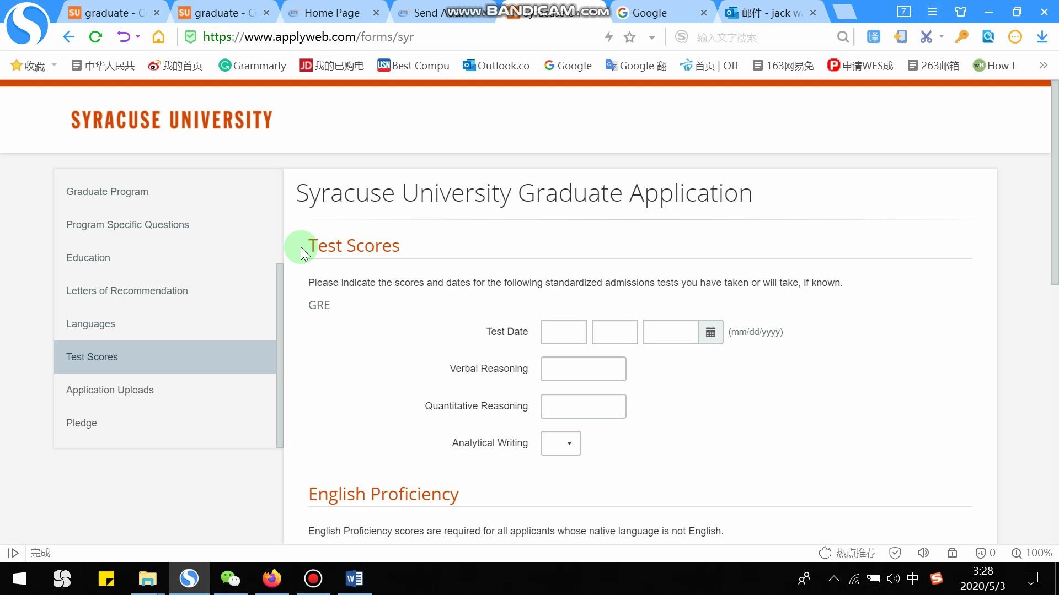The image size is (1059, 595).
Task: Expand the address bar dropdown arrow
Action: click(x=652, y=37)
